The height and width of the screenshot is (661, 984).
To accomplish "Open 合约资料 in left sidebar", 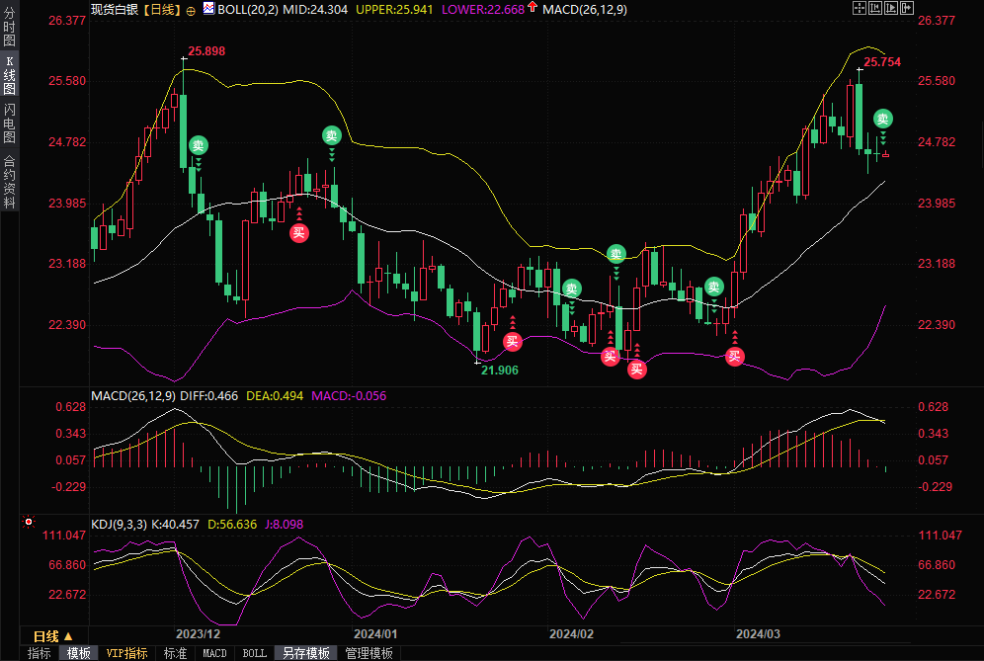I will click(9, 181).
